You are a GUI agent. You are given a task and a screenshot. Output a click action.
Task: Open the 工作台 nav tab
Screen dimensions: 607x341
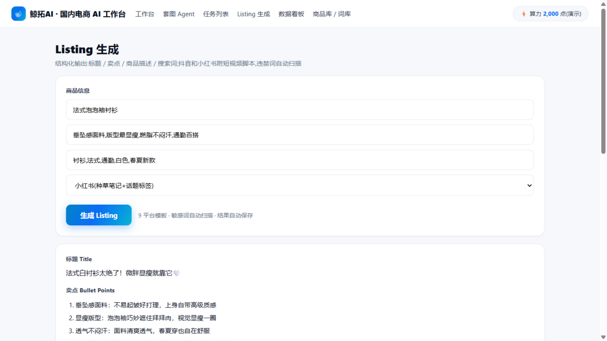coord(145,14)
